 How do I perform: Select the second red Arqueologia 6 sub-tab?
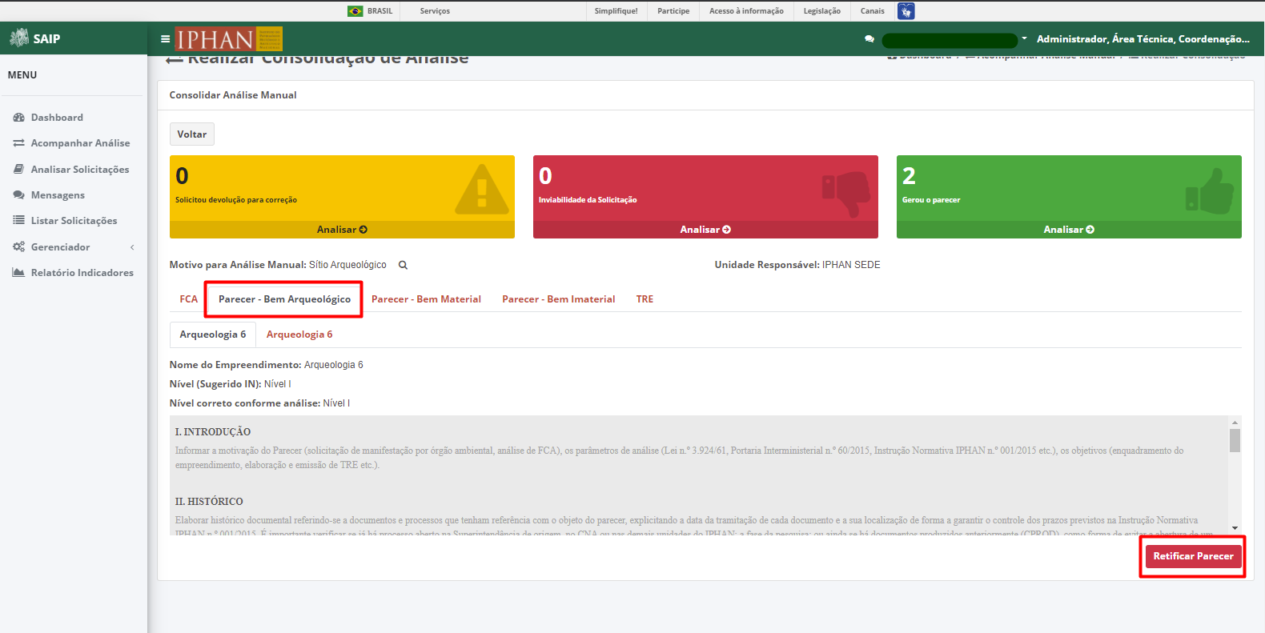point(299,335)
